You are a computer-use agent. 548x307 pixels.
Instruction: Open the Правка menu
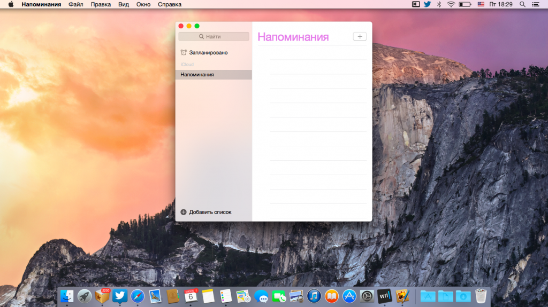101,4
